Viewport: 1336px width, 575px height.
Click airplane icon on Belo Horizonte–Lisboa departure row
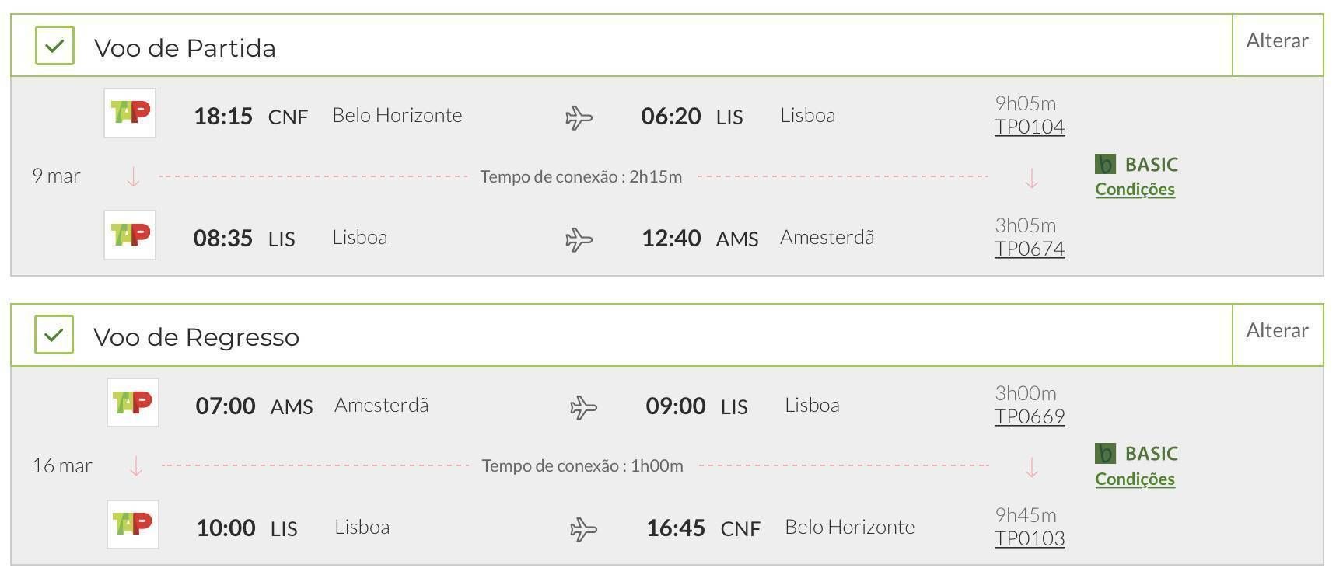579,117
